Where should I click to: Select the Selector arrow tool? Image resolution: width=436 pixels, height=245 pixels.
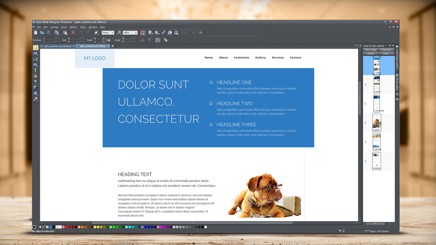35,47
